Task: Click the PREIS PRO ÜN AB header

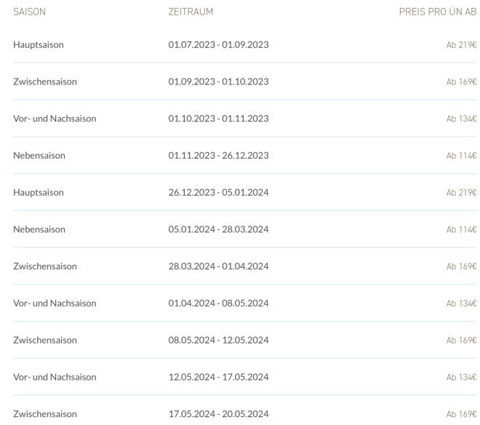Action: point(438,12)
